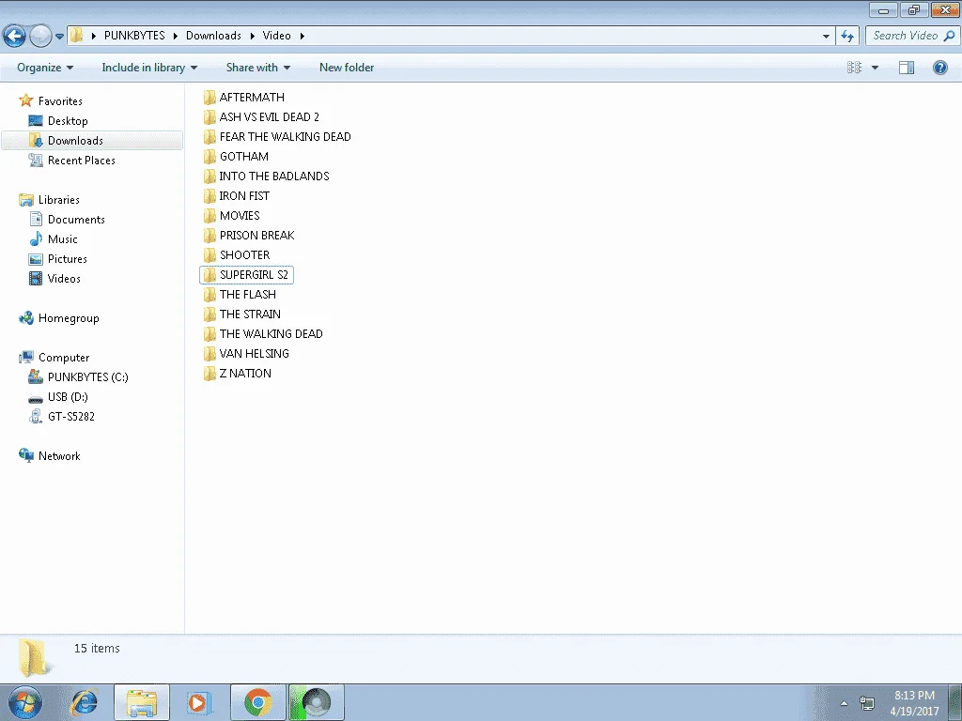Launch Internet Explorer from taskbar
The height and width of the screenshot is (721, 962).
(x=84, y=702)
